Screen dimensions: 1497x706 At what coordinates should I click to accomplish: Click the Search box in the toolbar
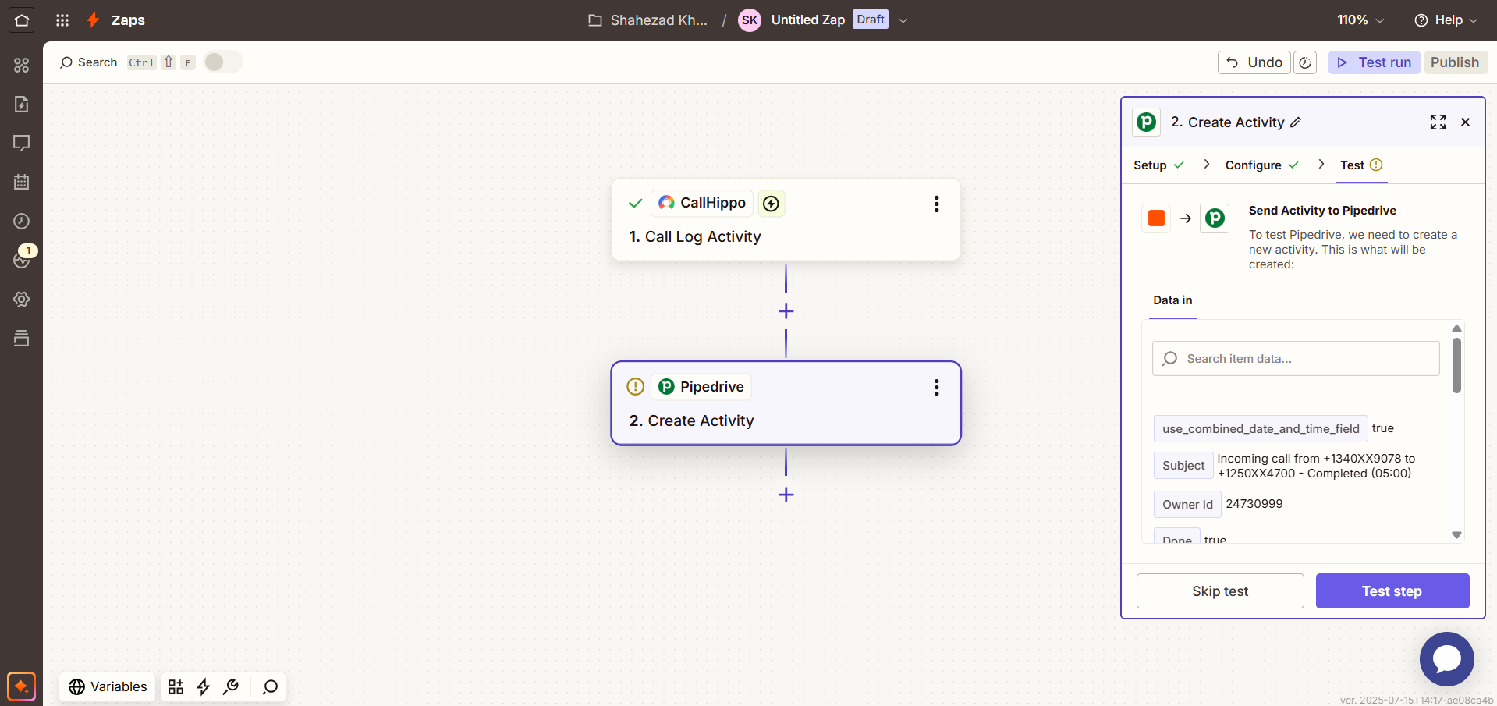pyautogui.click(x=88, y=62)
